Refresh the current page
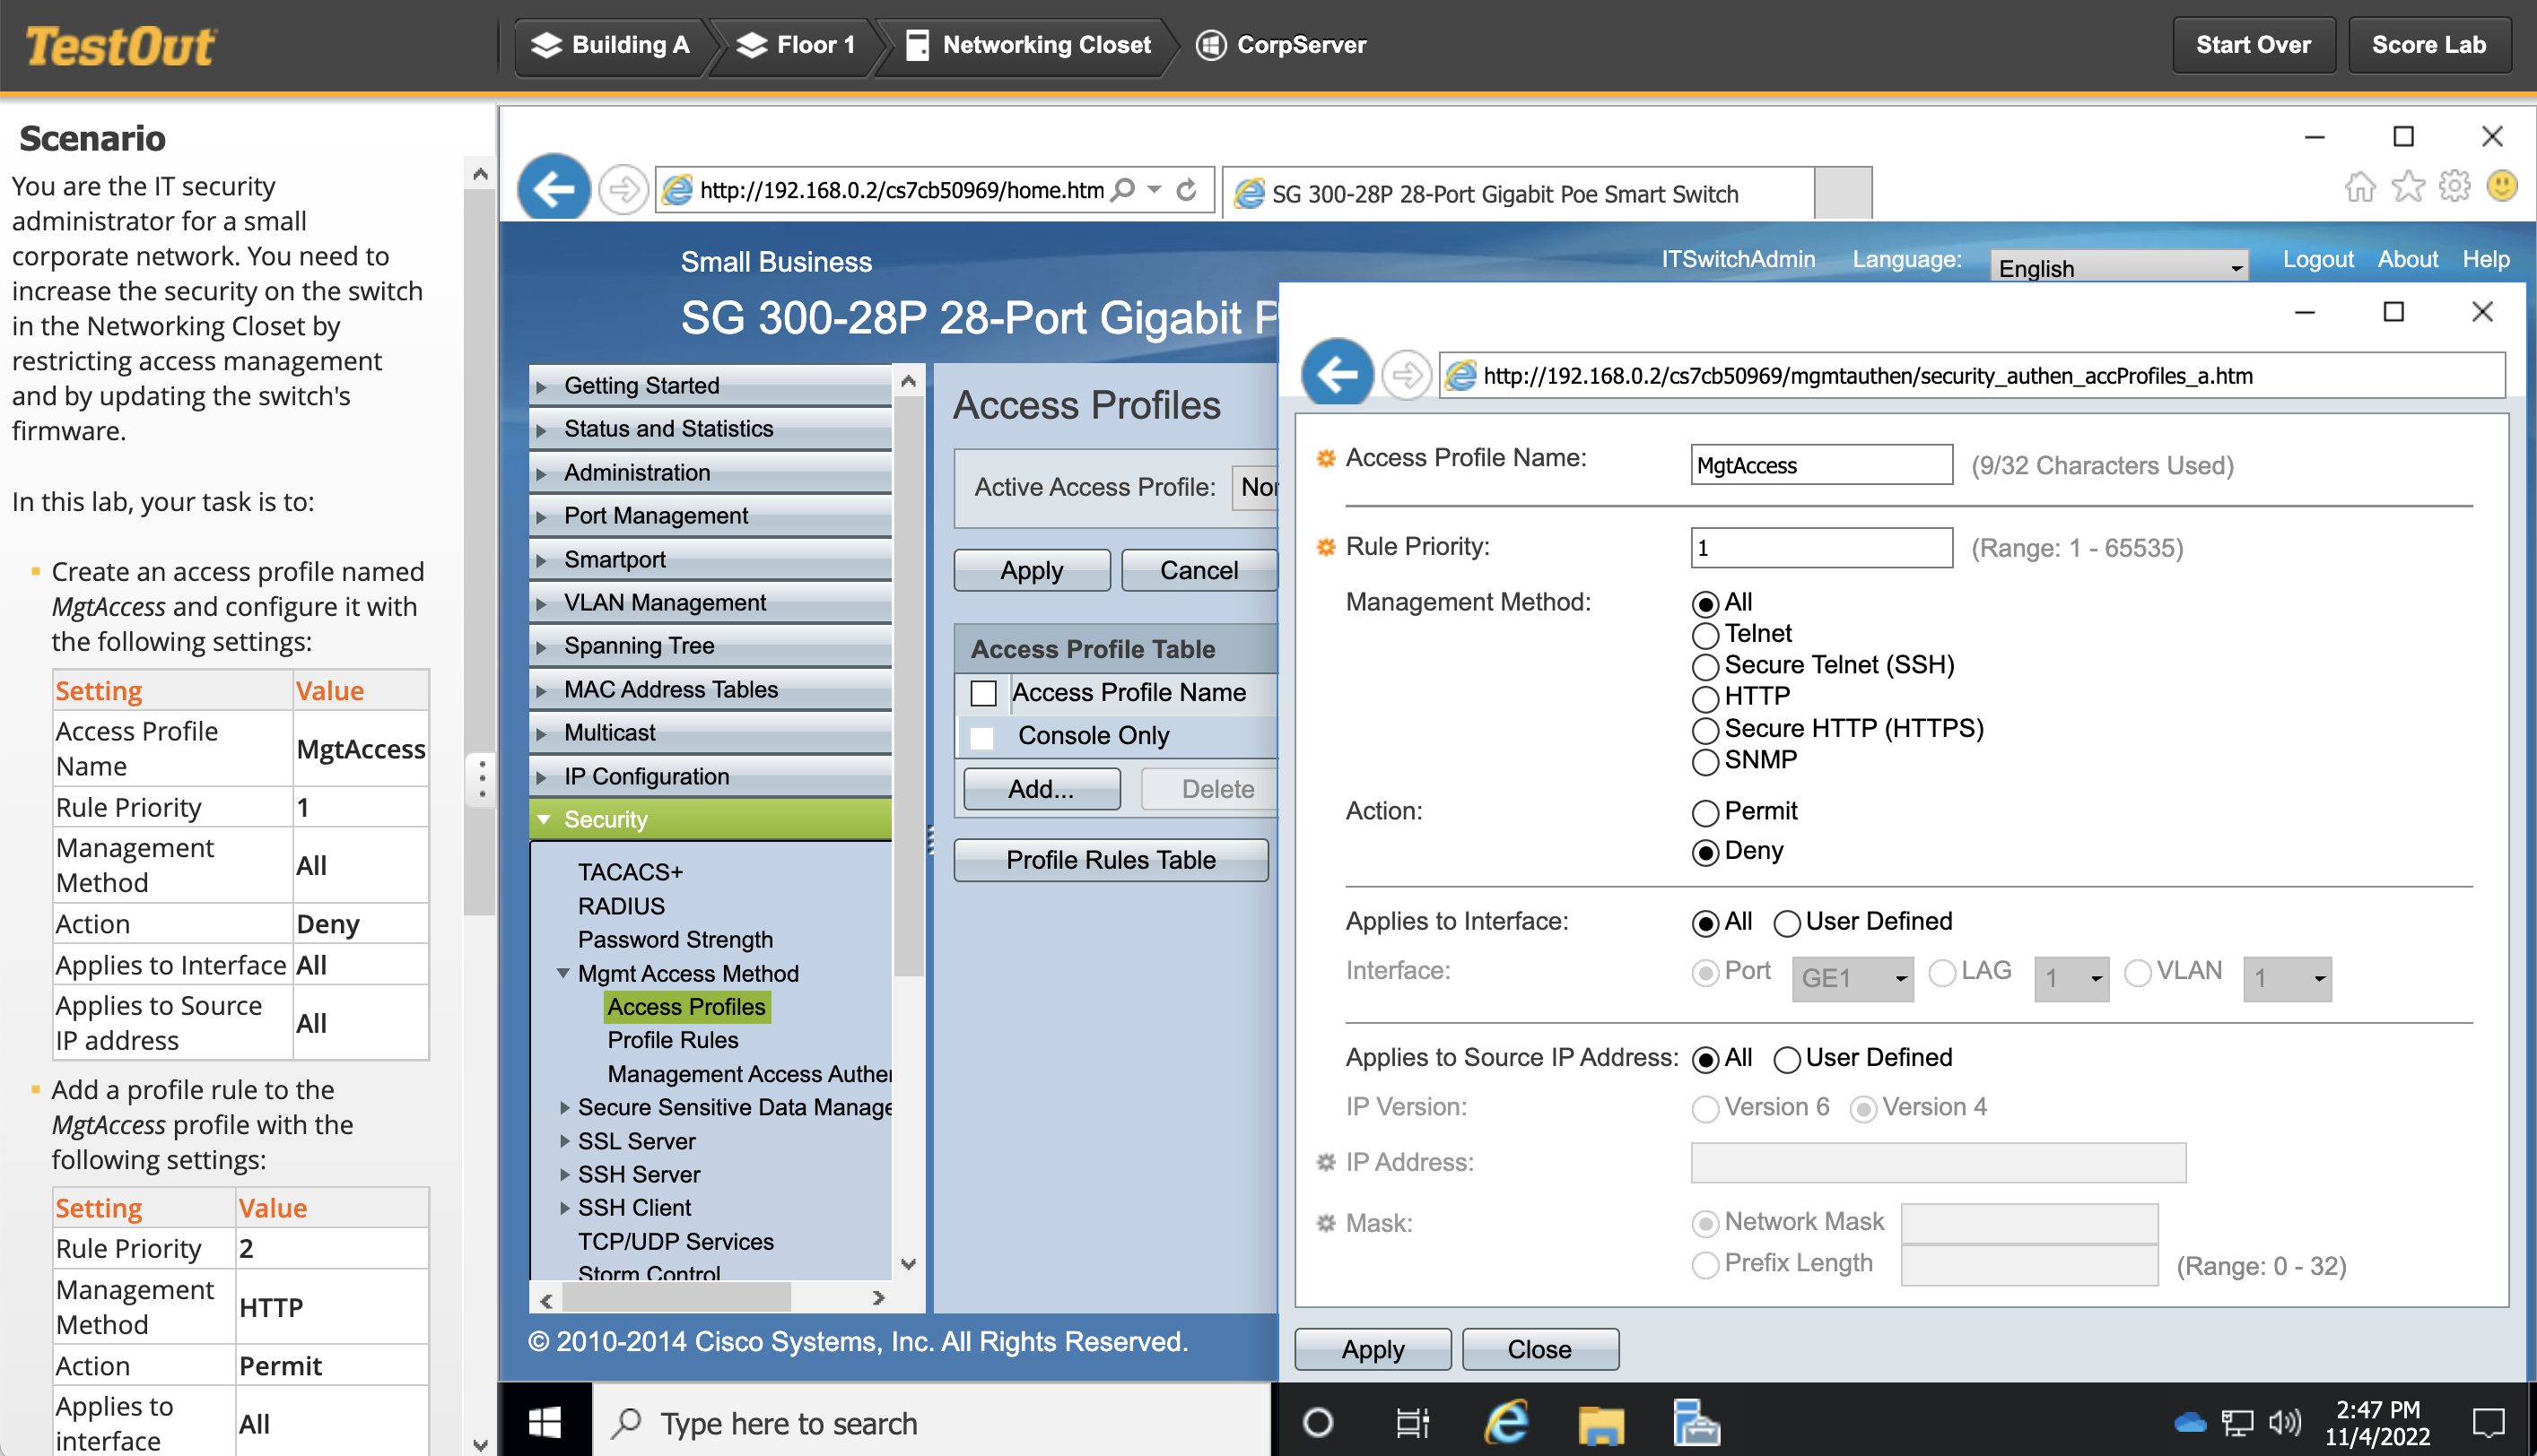The image size is (2537, 1456). (x=1187, y=189)
